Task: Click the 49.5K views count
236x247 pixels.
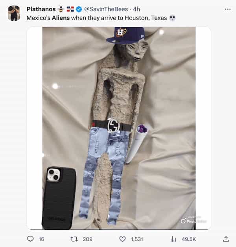Action: click(x=188, y=239)
